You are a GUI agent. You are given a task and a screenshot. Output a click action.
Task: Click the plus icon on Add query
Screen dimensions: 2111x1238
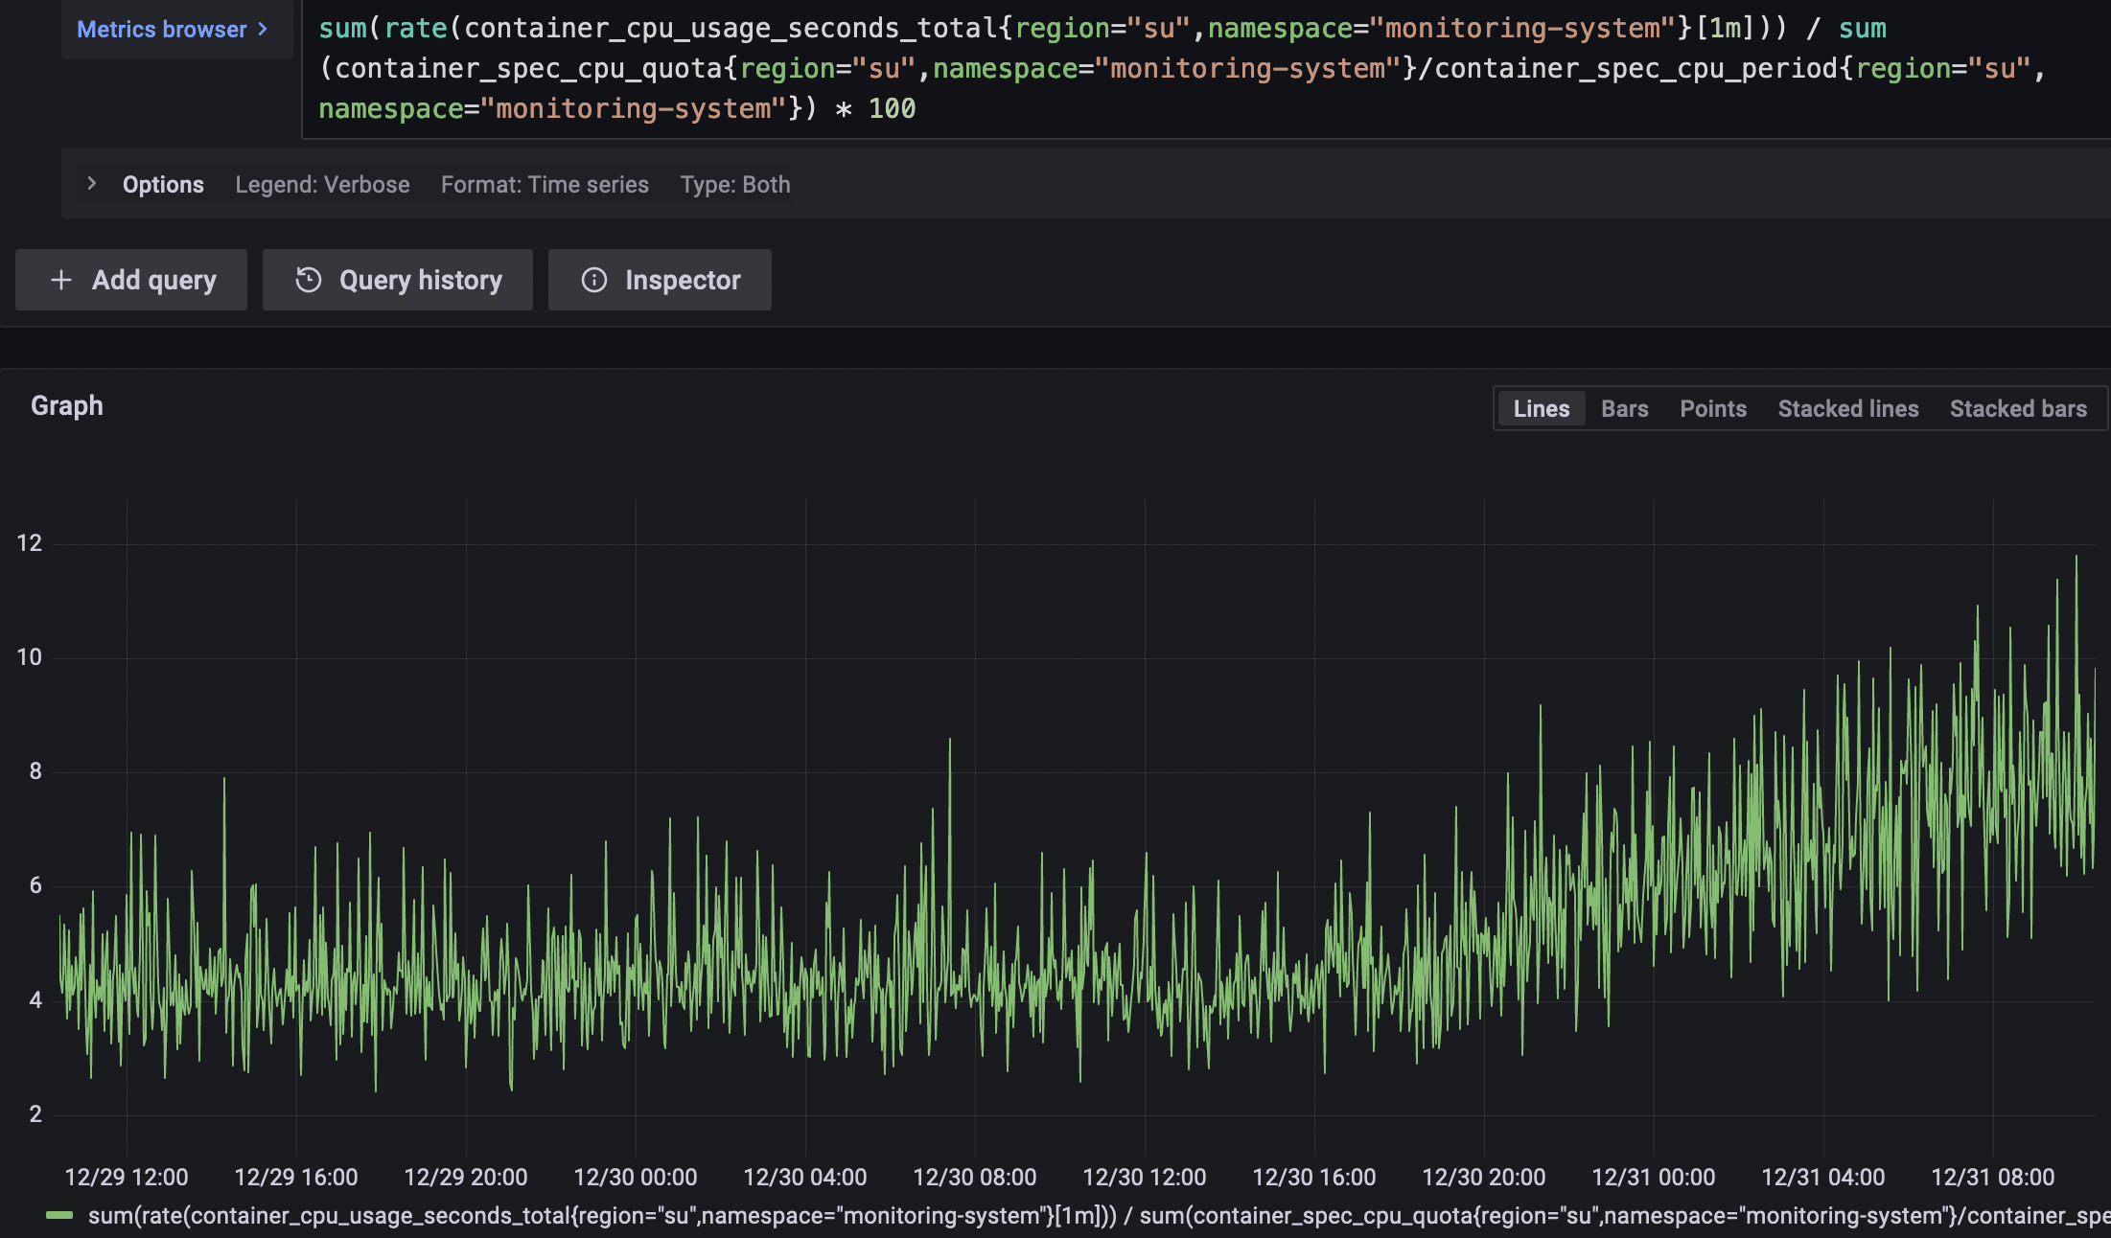(60, 279)
